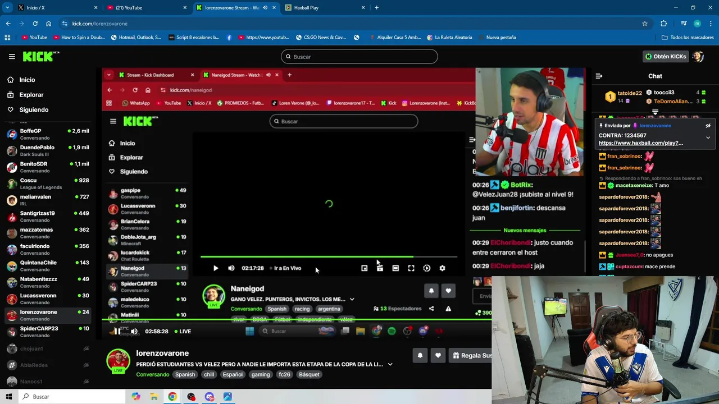The height and width of the screenshot is (404, 719).
Task: Click the KICK logo in the header
Action: pyautogui.click(x=41, y=56)
